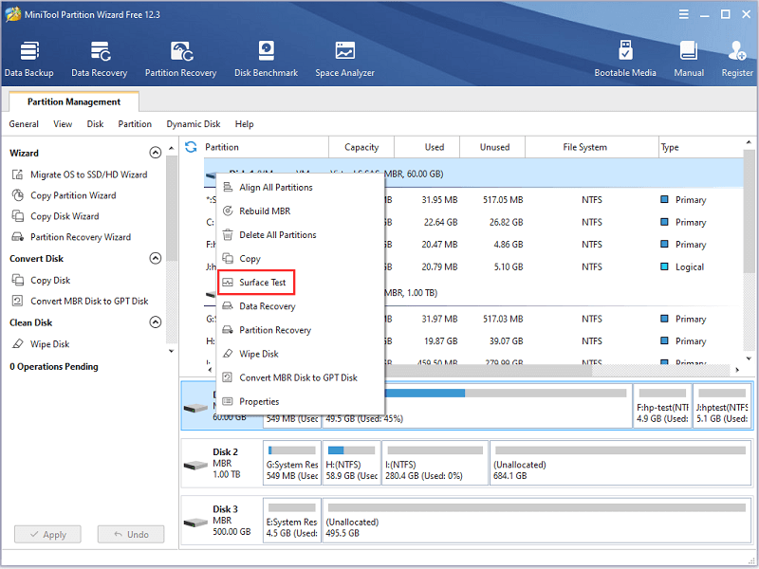Select the F:hp-test partition block
Screen dimensions: 759x569
[x=662, y=406]
